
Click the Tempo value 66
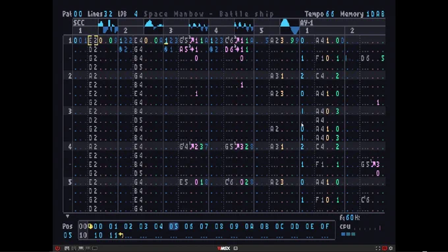pyautogui.click(x=330, y=14)
